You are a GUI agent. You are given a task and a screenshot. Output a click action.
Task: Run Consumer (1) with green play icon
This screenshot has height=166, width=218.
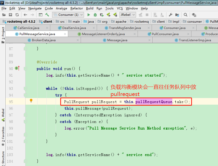[89, 15]
